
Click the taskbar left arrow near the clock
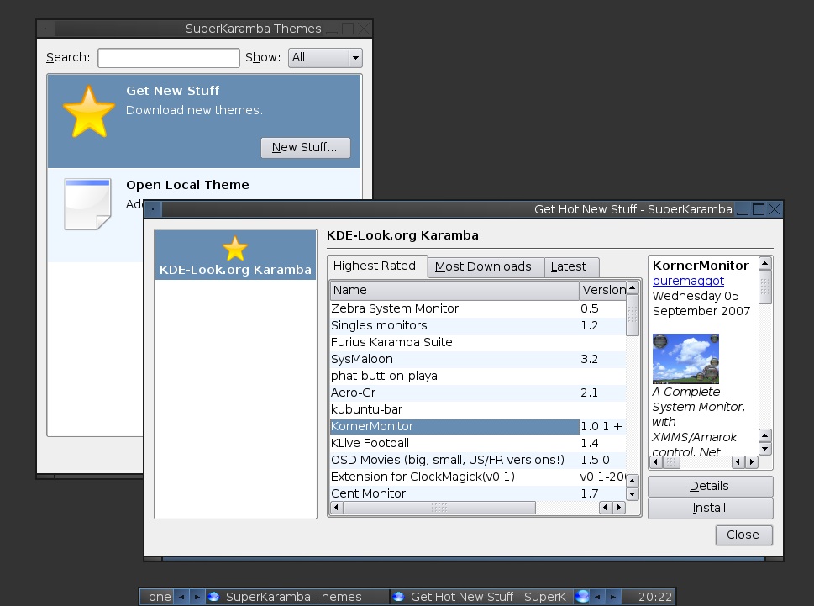pos(597,597)
